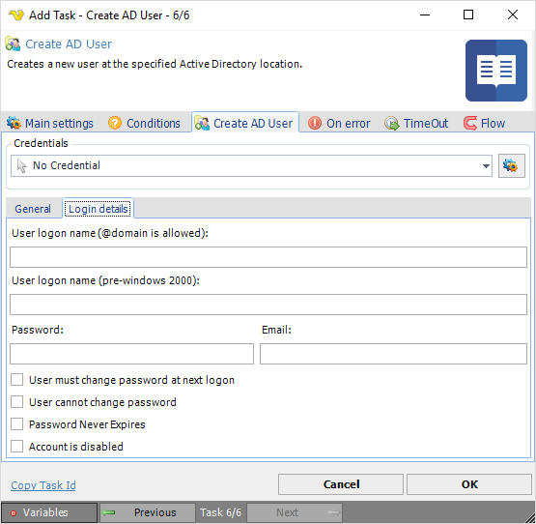This screenshot has height=524, width=536.
Task: Toggle Account is disabled checkbox
Action: (x=17, y=447)
